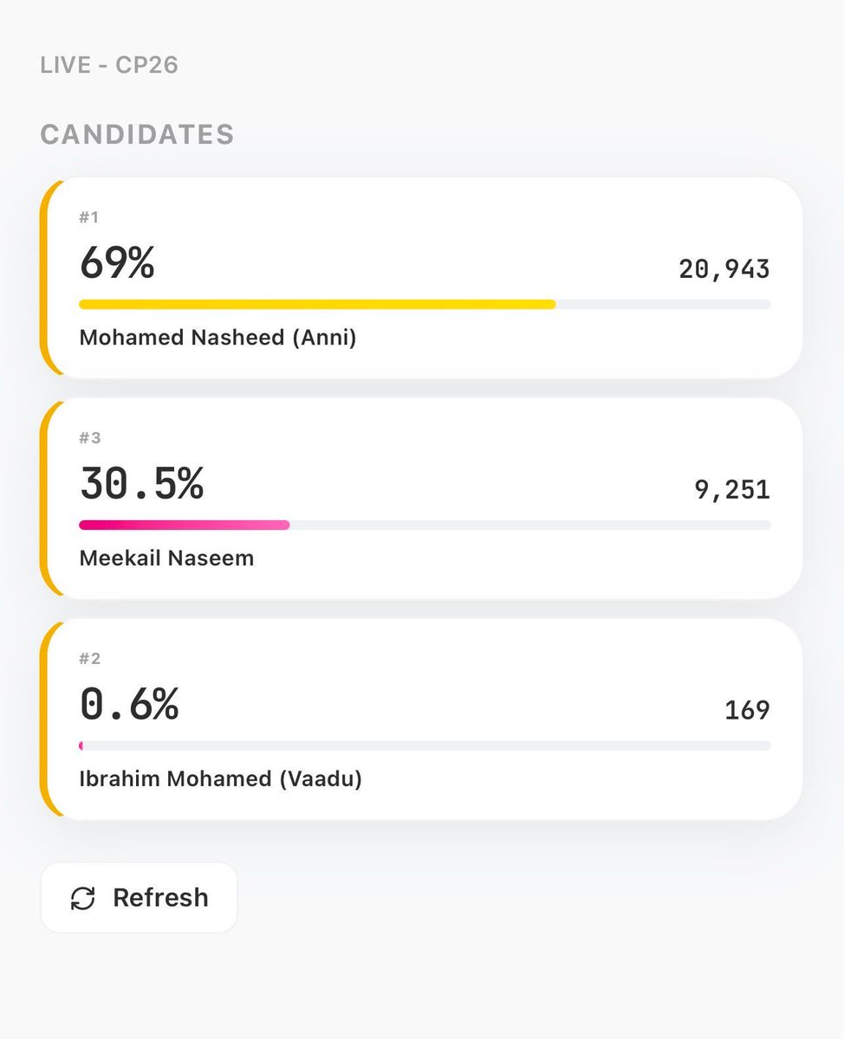The height and width of the screenshot is (1039, 844).
Task: Select the 20,943 vote count
Action: pos(724,269)
